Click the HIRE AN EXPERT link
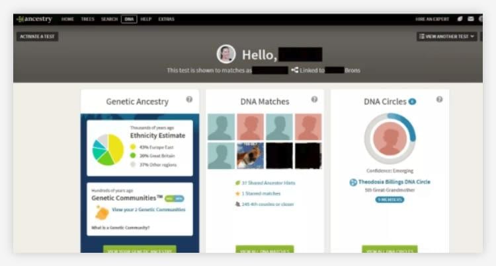Image resolution: width=496 pixels, height=266 pixels. point(432,19)
